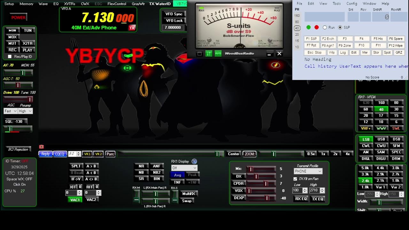Viewport: 409px width, 230px height.
Task: Toggle the AVG icon on S-meter window
Action: click(218, 54)
